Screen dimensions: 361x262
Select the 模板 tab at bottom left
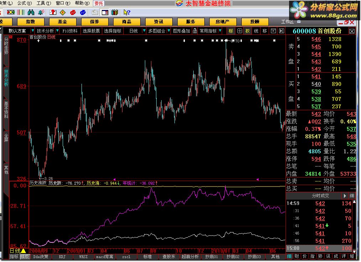pos(25,257)
